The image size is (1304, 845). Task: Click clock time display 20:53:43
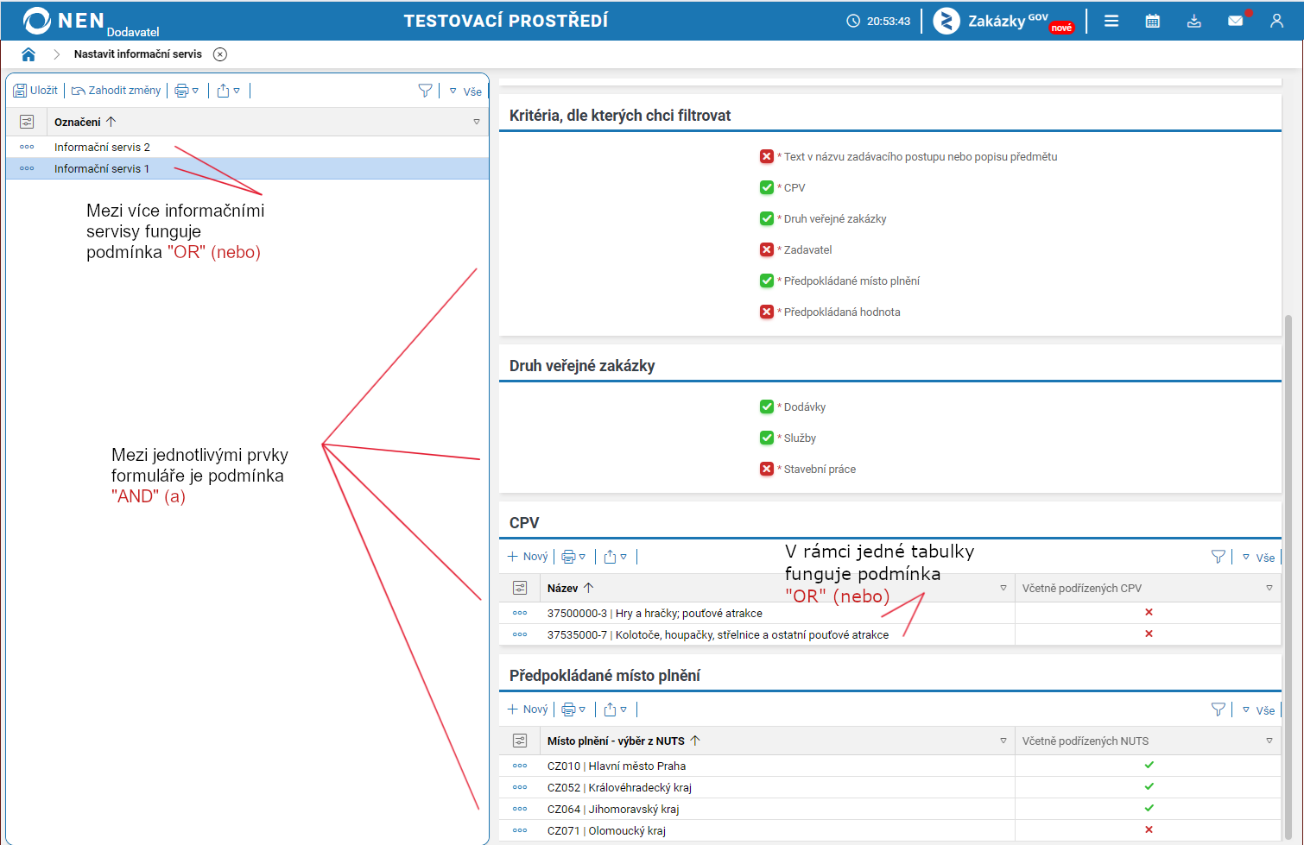878,21
